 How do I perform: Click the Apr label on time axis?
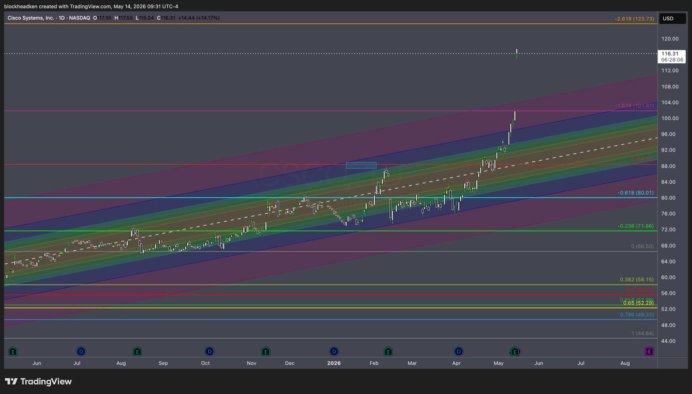(x=456, y=364)
